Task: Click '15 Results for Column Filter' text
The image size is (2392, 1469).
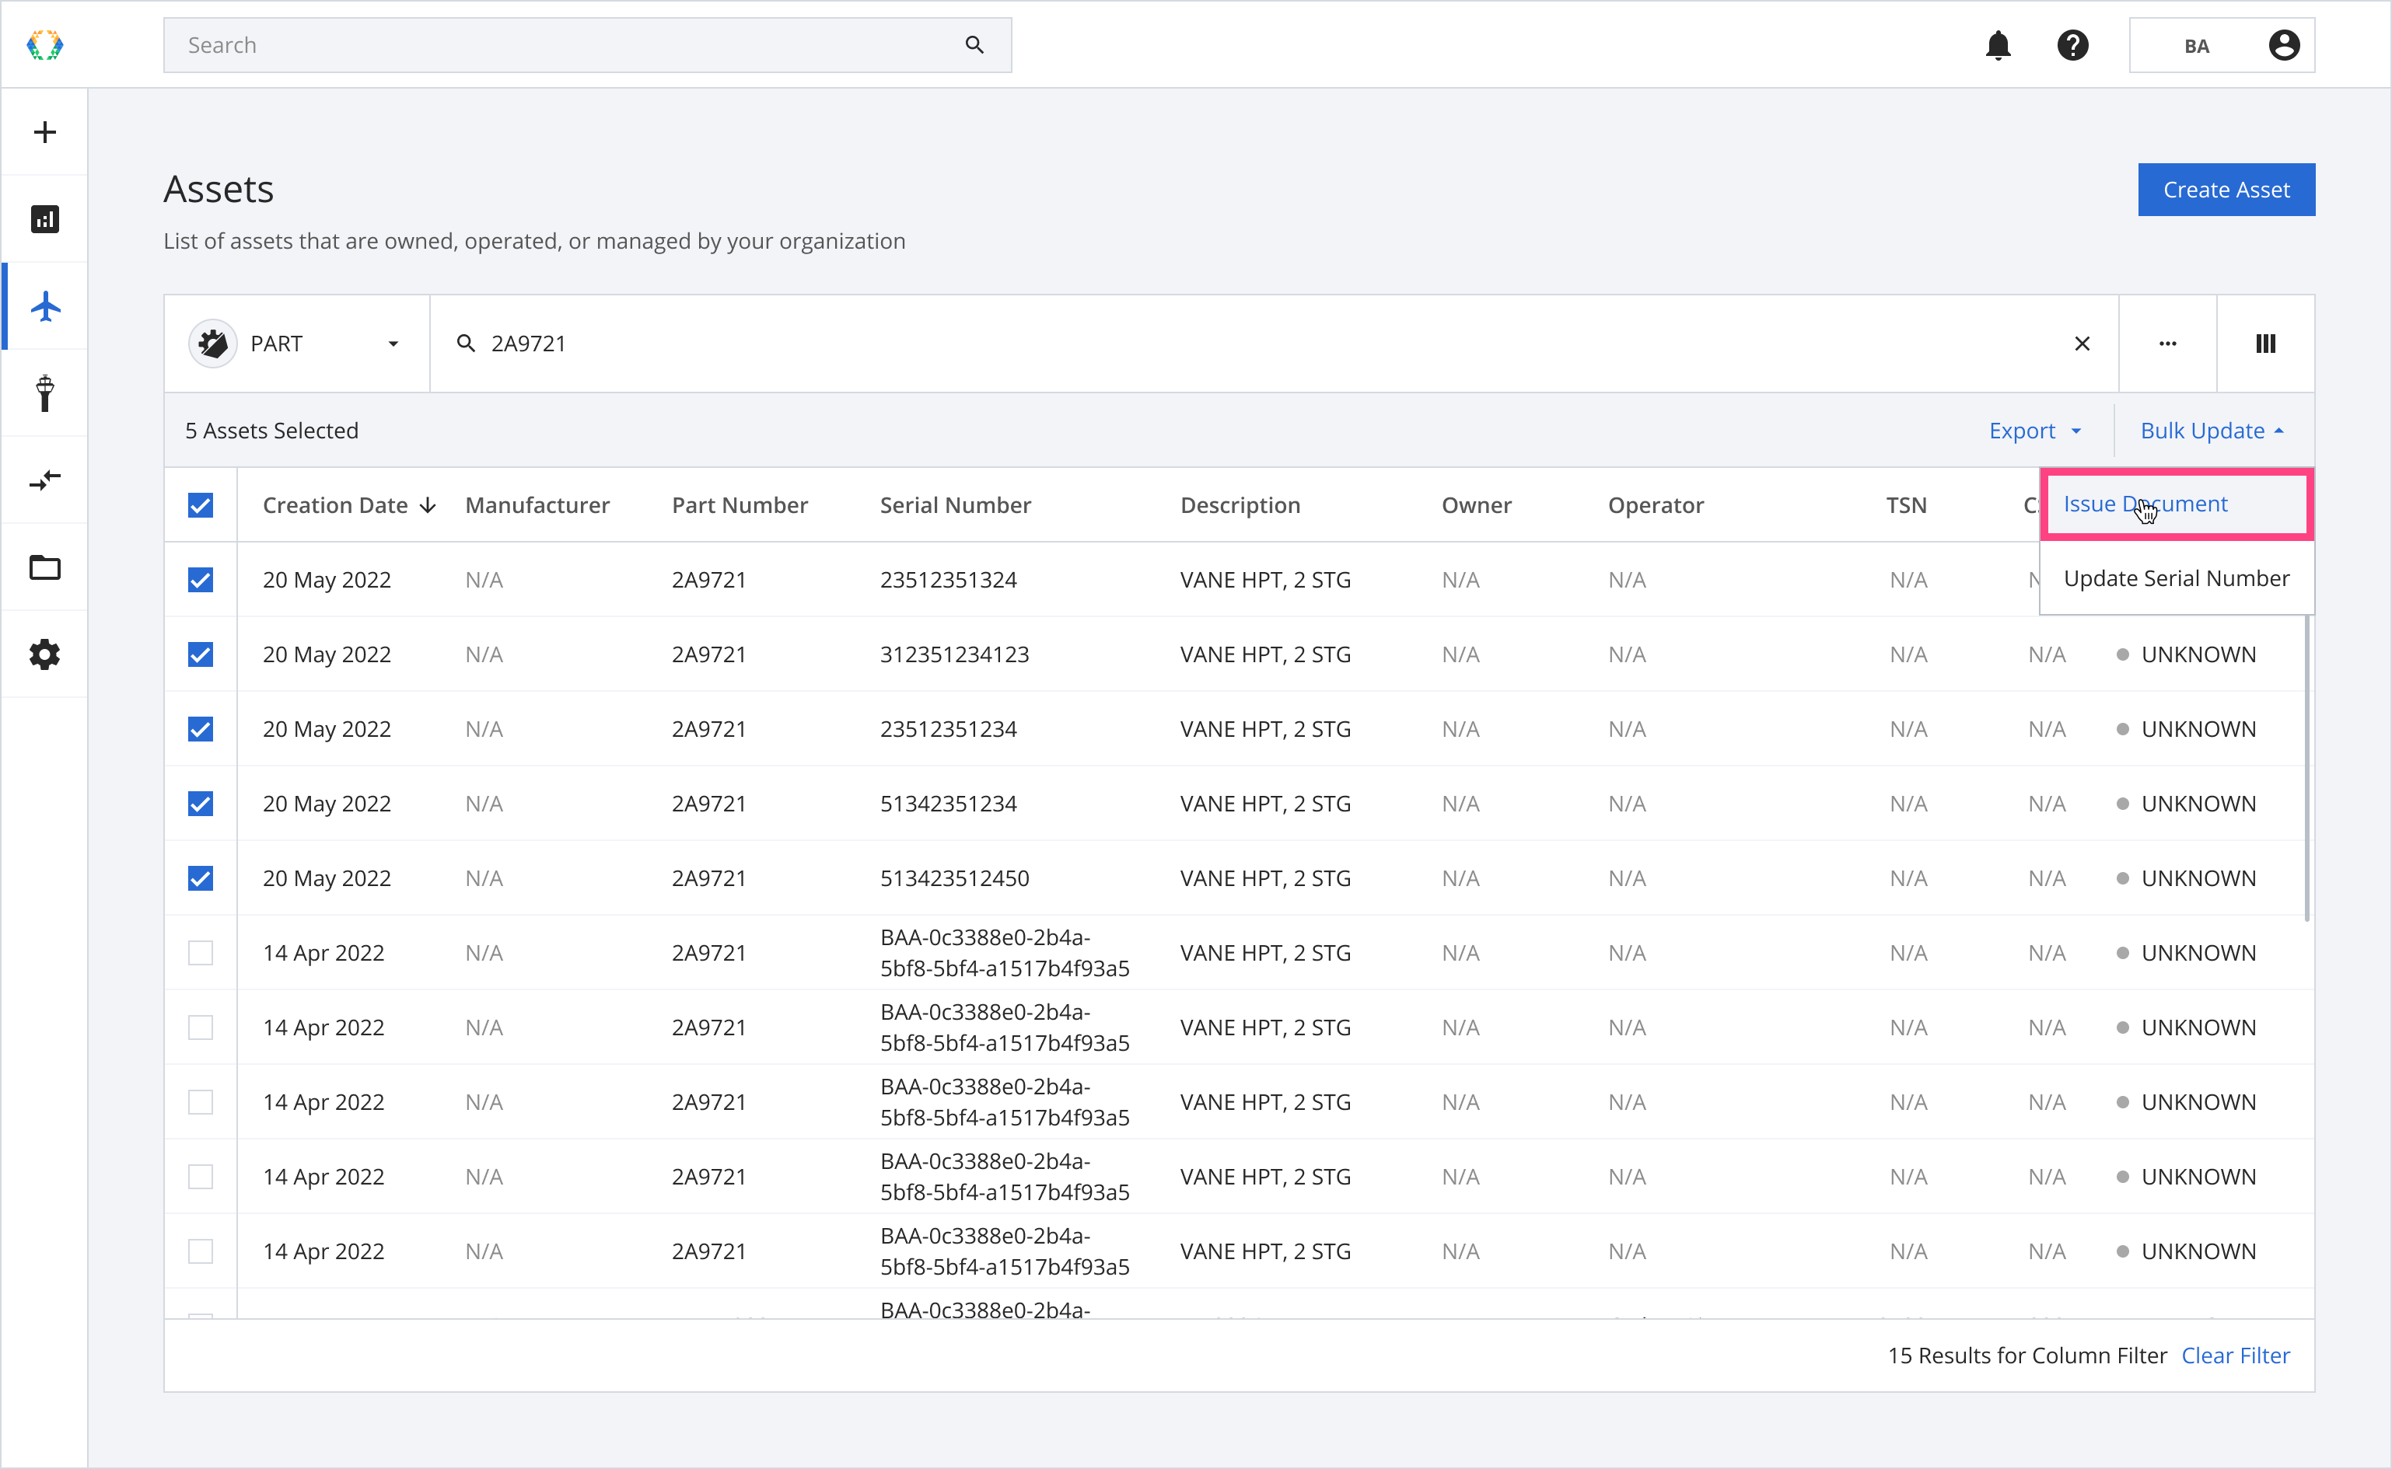Action: (x=2027, y=1356)
